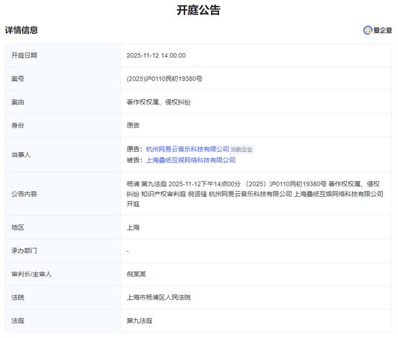Open plaintiff link 杭州网易云音乐科技有限公司
This screenshot has height=338, width=398.
(x=188, y=149)
